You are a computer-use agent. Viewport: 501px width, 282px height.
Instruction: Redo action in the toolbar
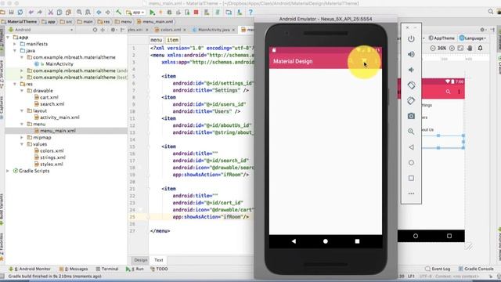(x=40, y=13)
